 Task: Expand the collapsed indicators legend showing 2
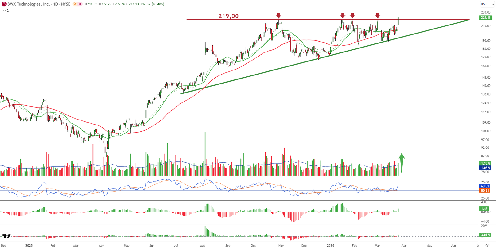point(6,11)
